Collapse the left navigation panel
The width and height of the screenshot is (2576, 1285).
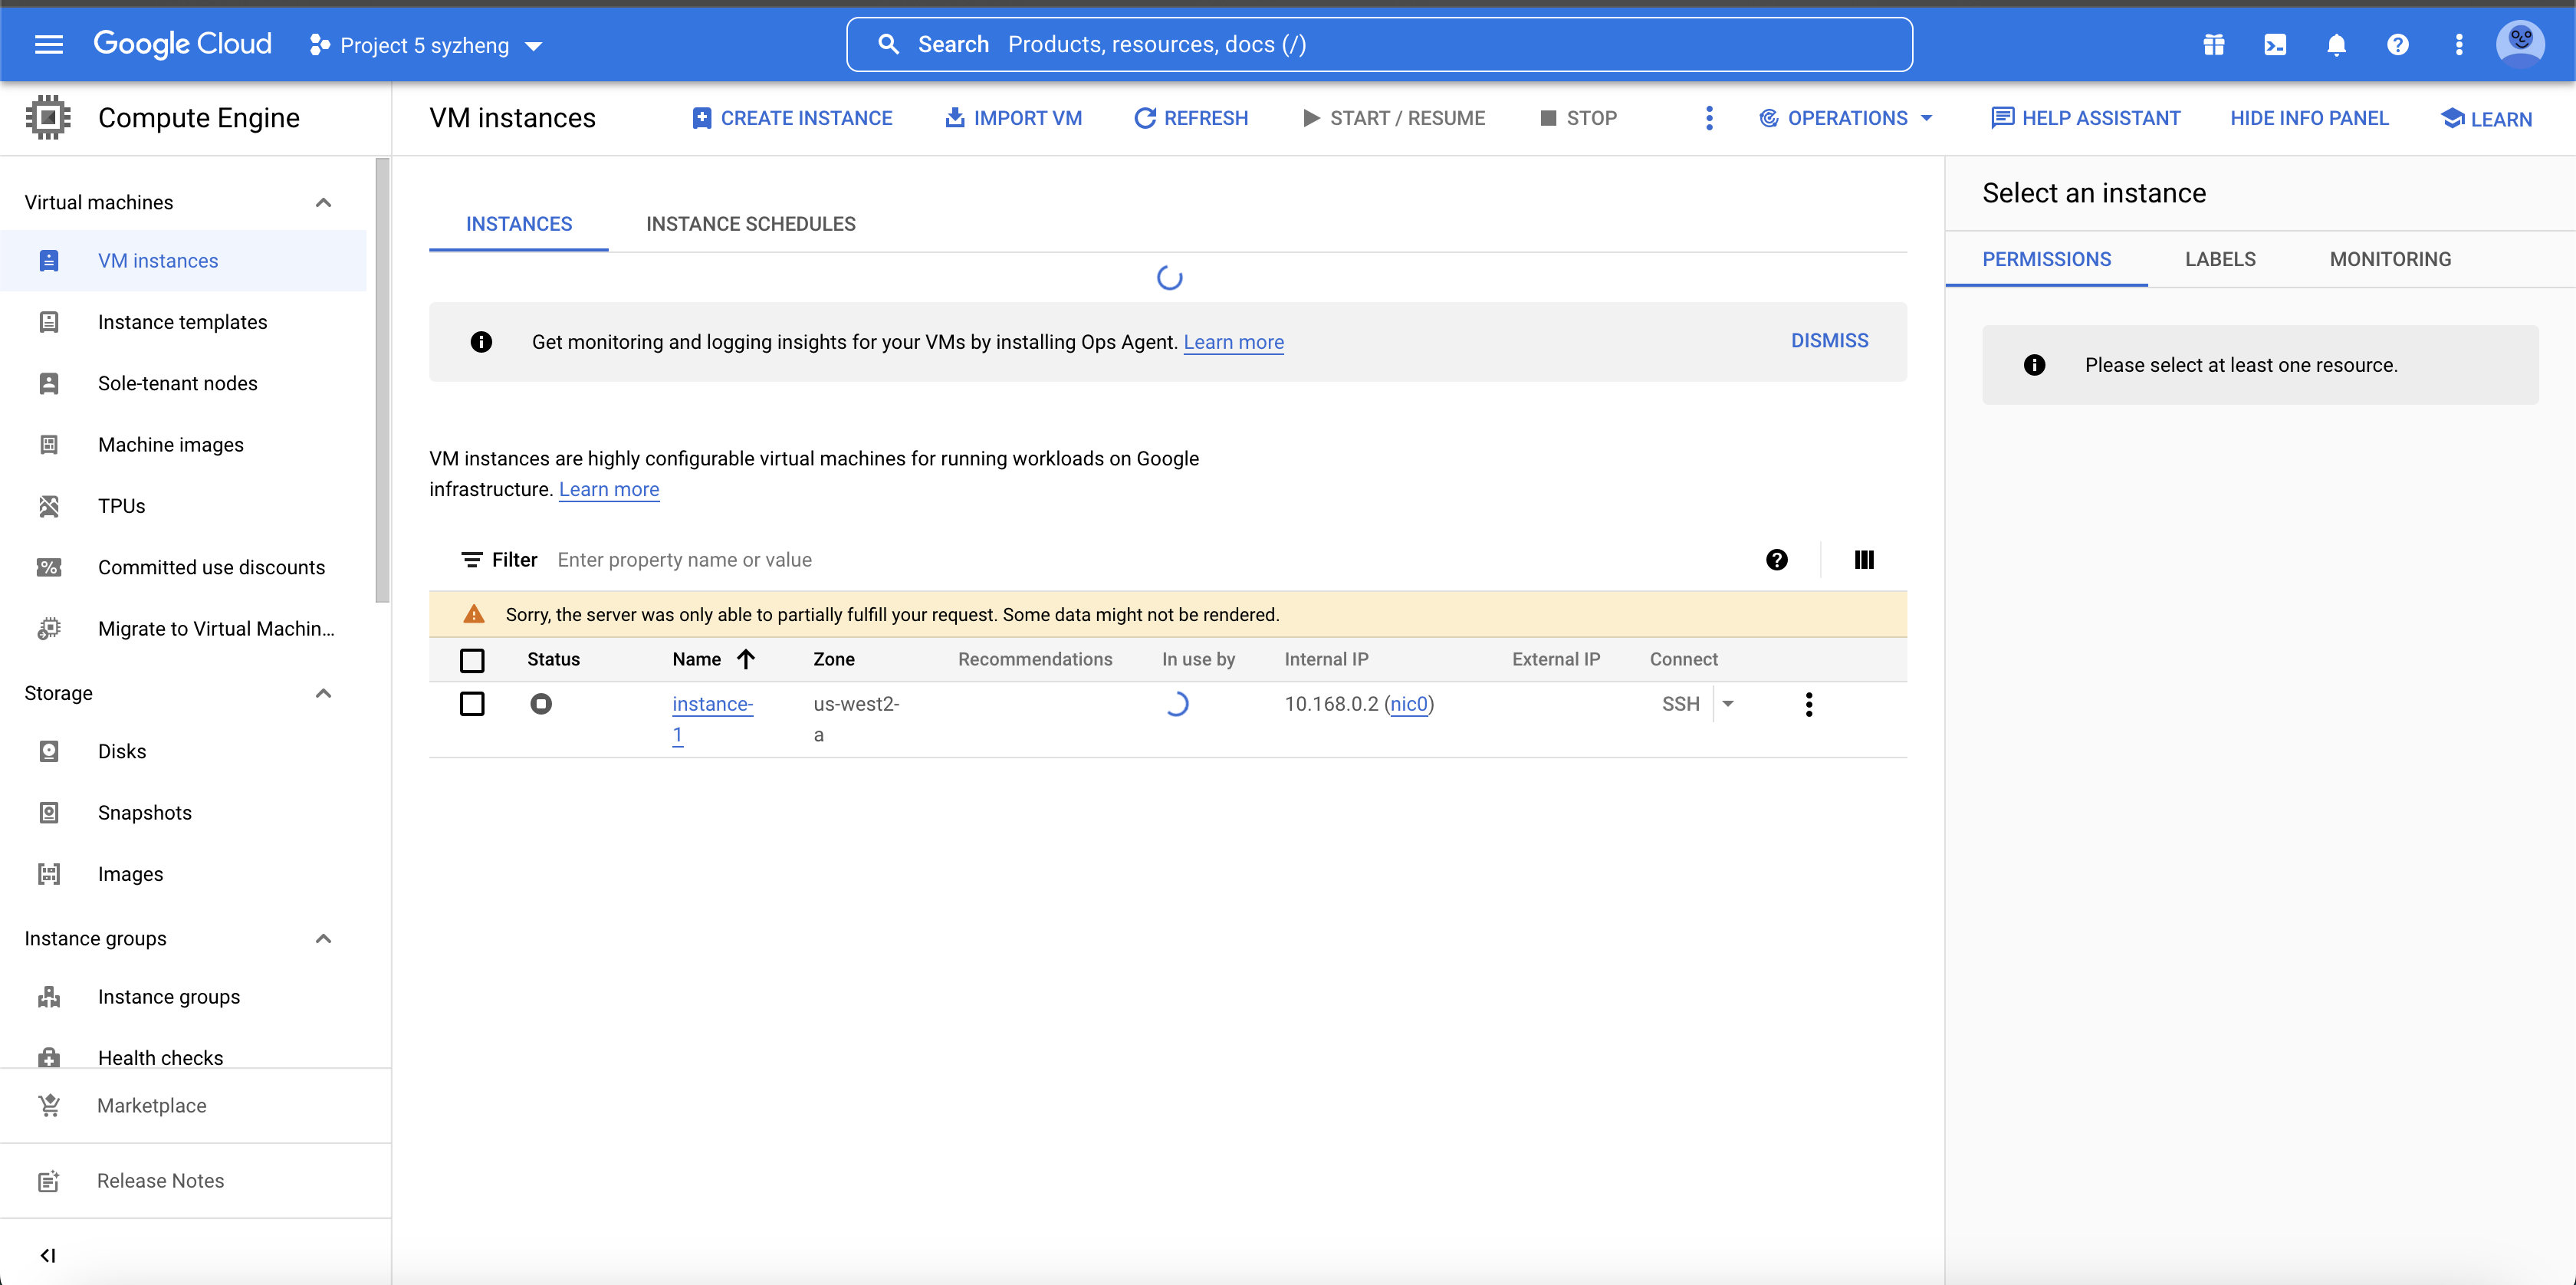[48, 1255]
